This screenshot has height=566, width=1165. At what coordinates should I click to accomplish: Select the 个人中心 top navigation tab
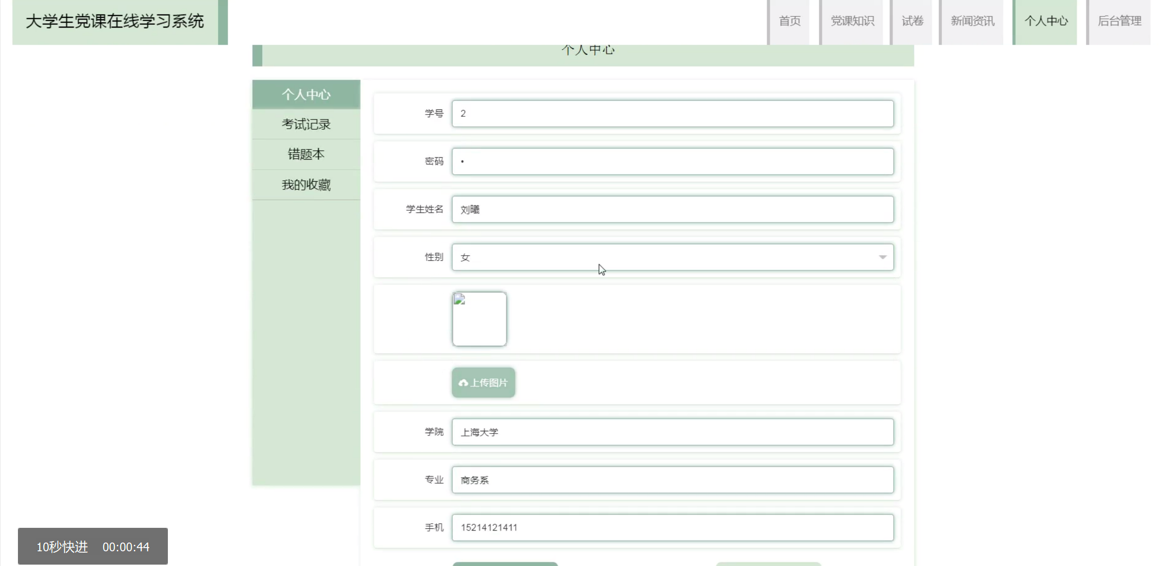tap(1045, 21)
